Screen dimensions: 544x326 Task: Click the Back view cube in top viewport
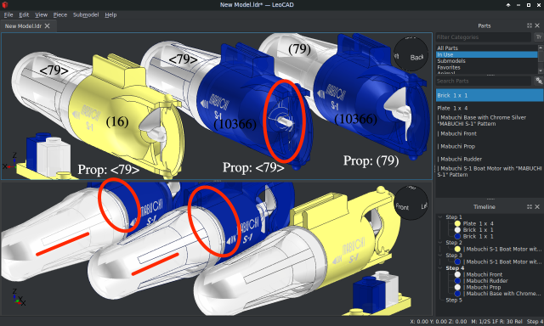coord(411,53)
